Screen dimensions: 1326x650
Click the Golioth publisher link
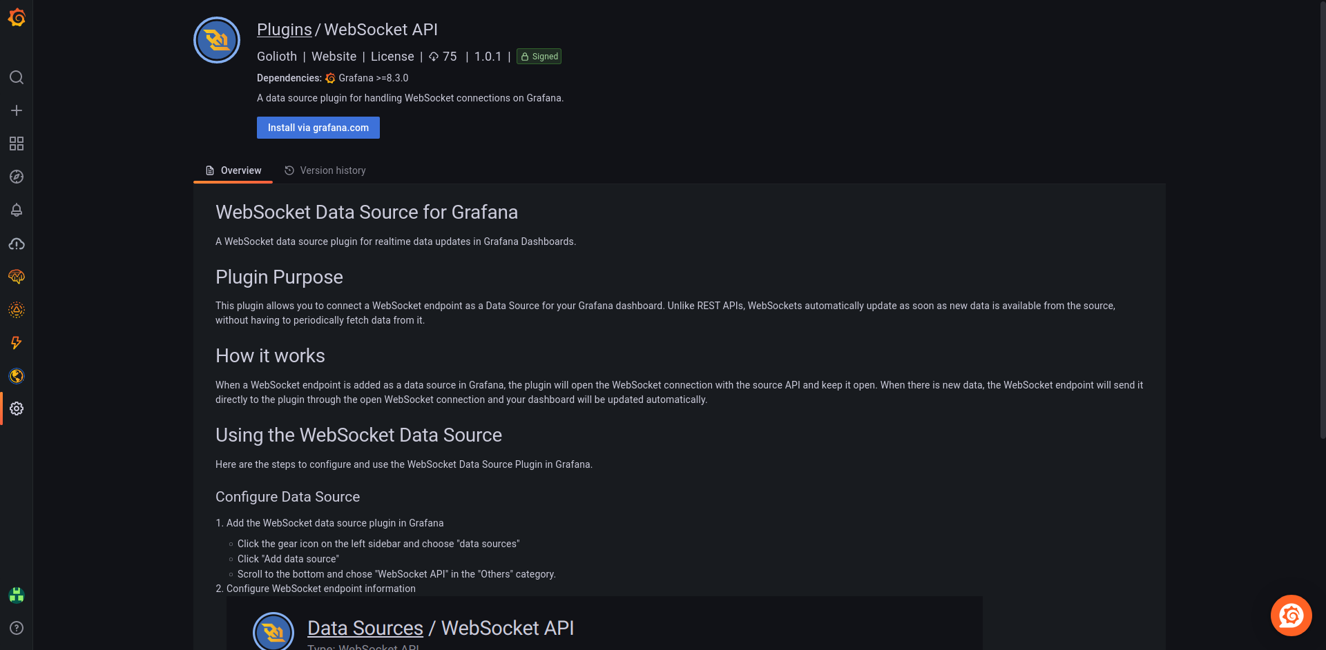(x=276, y=57)
